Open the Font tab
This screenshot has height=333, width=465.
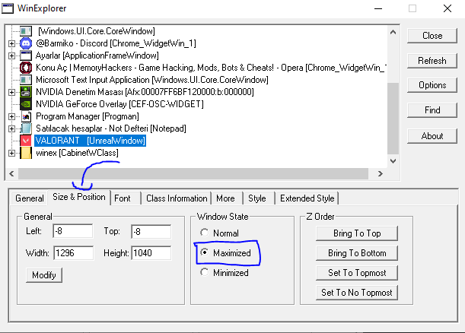pyautogui.click(x=126, y=198)
